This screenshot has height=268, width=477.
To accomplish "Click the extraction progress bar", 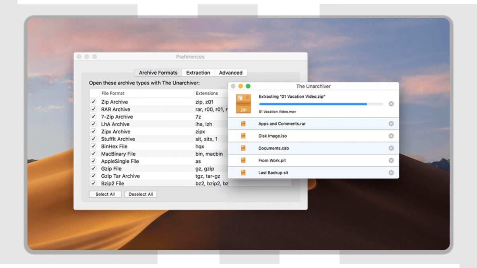I will [x=321, y=104].
